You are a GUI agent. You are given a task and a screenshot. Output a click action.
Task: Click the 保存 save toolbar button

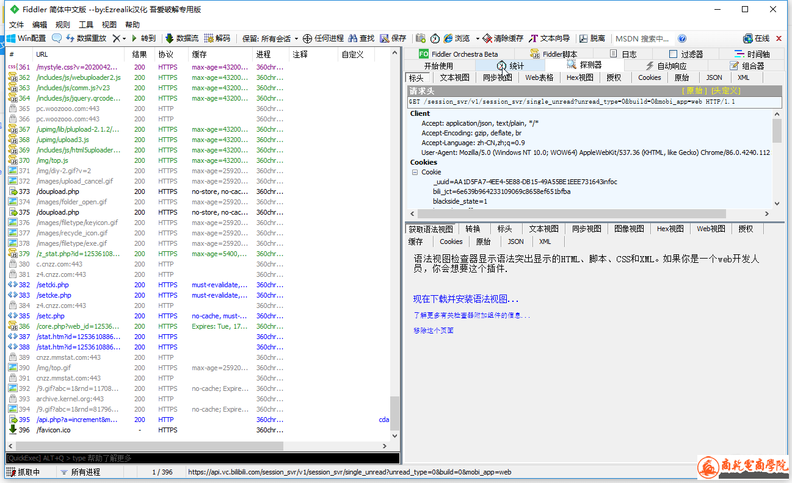coord(393,38)
